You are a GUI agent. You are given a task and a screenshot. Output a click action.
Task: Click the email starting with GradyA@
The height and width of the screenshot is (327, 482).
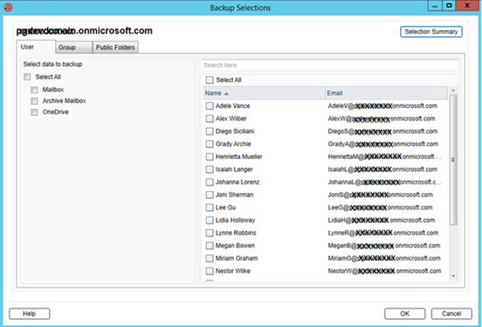pyautogui.click(x=383, y=144)
